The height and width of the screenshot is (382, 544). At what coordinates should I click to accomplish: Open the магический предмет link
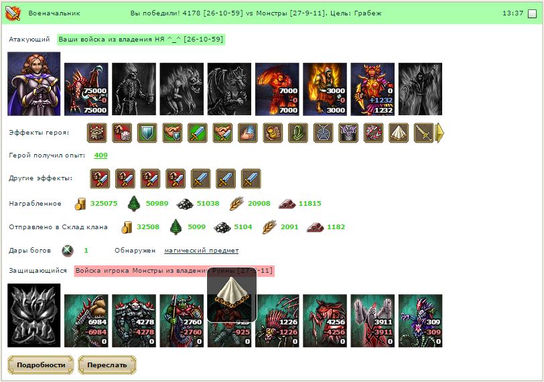(201, 251)
